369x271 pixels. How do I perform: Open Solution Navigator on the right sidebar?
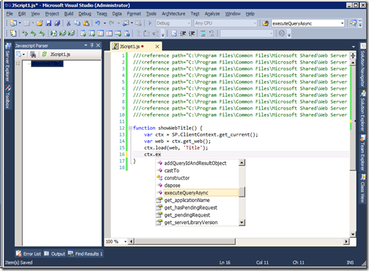click(363, 65)
